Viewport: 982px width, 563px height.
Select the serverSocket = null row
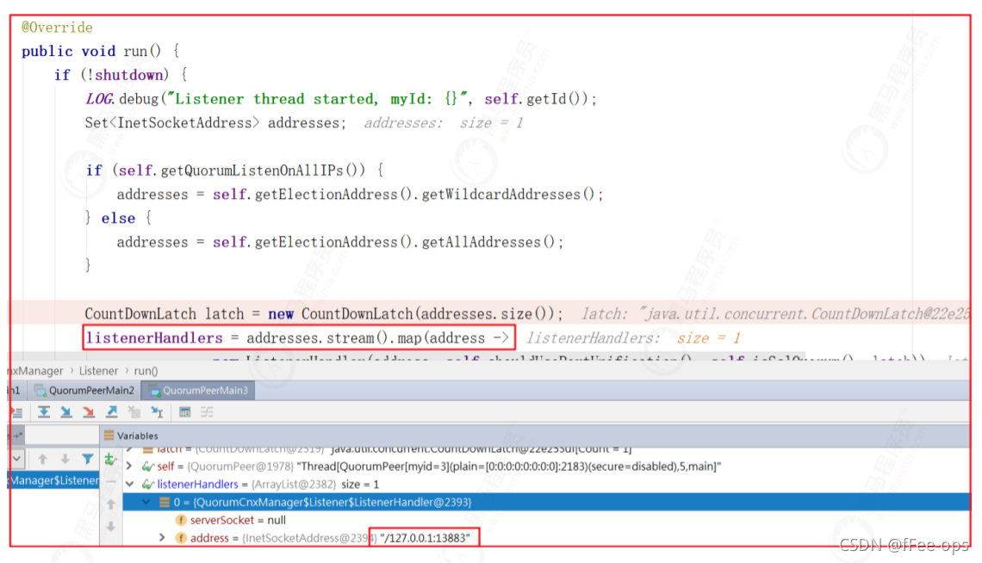tap(546, 520)
